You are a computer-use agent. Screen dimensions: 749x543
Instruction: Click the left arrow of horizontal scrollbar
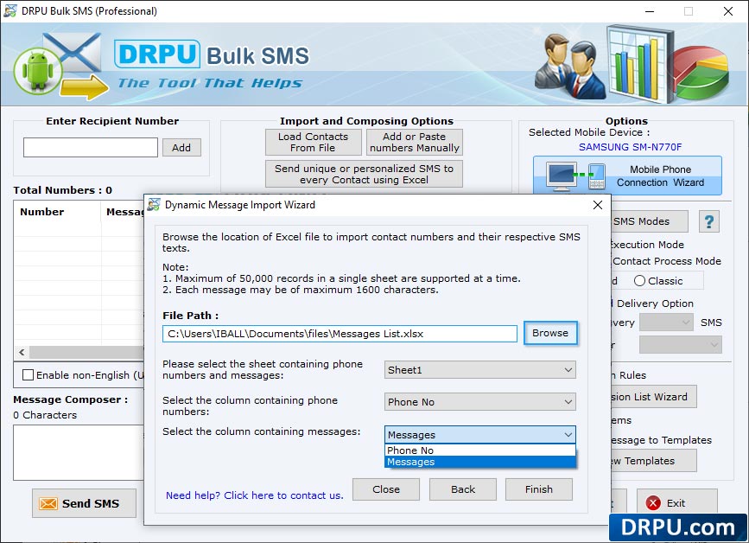click(22, 352)
